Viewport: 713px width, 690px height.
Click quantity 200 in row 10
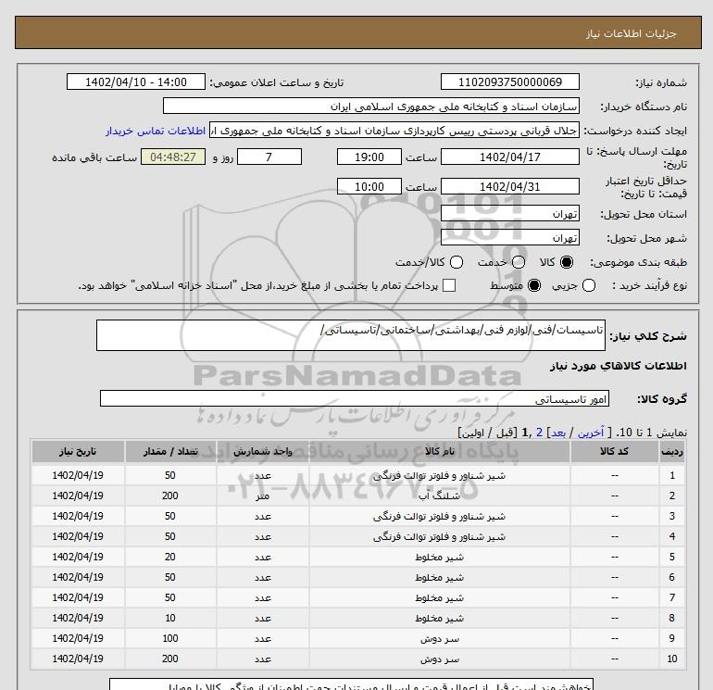pos(170,659)
